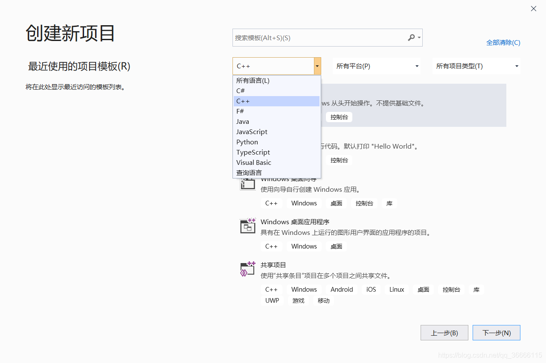The height and width of the screenshot is (363, 546).
Task: Click the Shared Items project template icon
Action: [247, 269]
